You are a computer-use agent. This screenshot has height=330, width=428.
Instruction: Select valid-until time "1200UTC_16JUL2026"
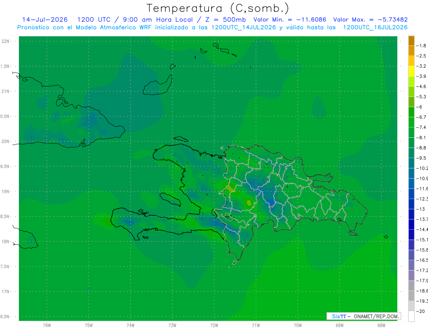tap(375, 27)
